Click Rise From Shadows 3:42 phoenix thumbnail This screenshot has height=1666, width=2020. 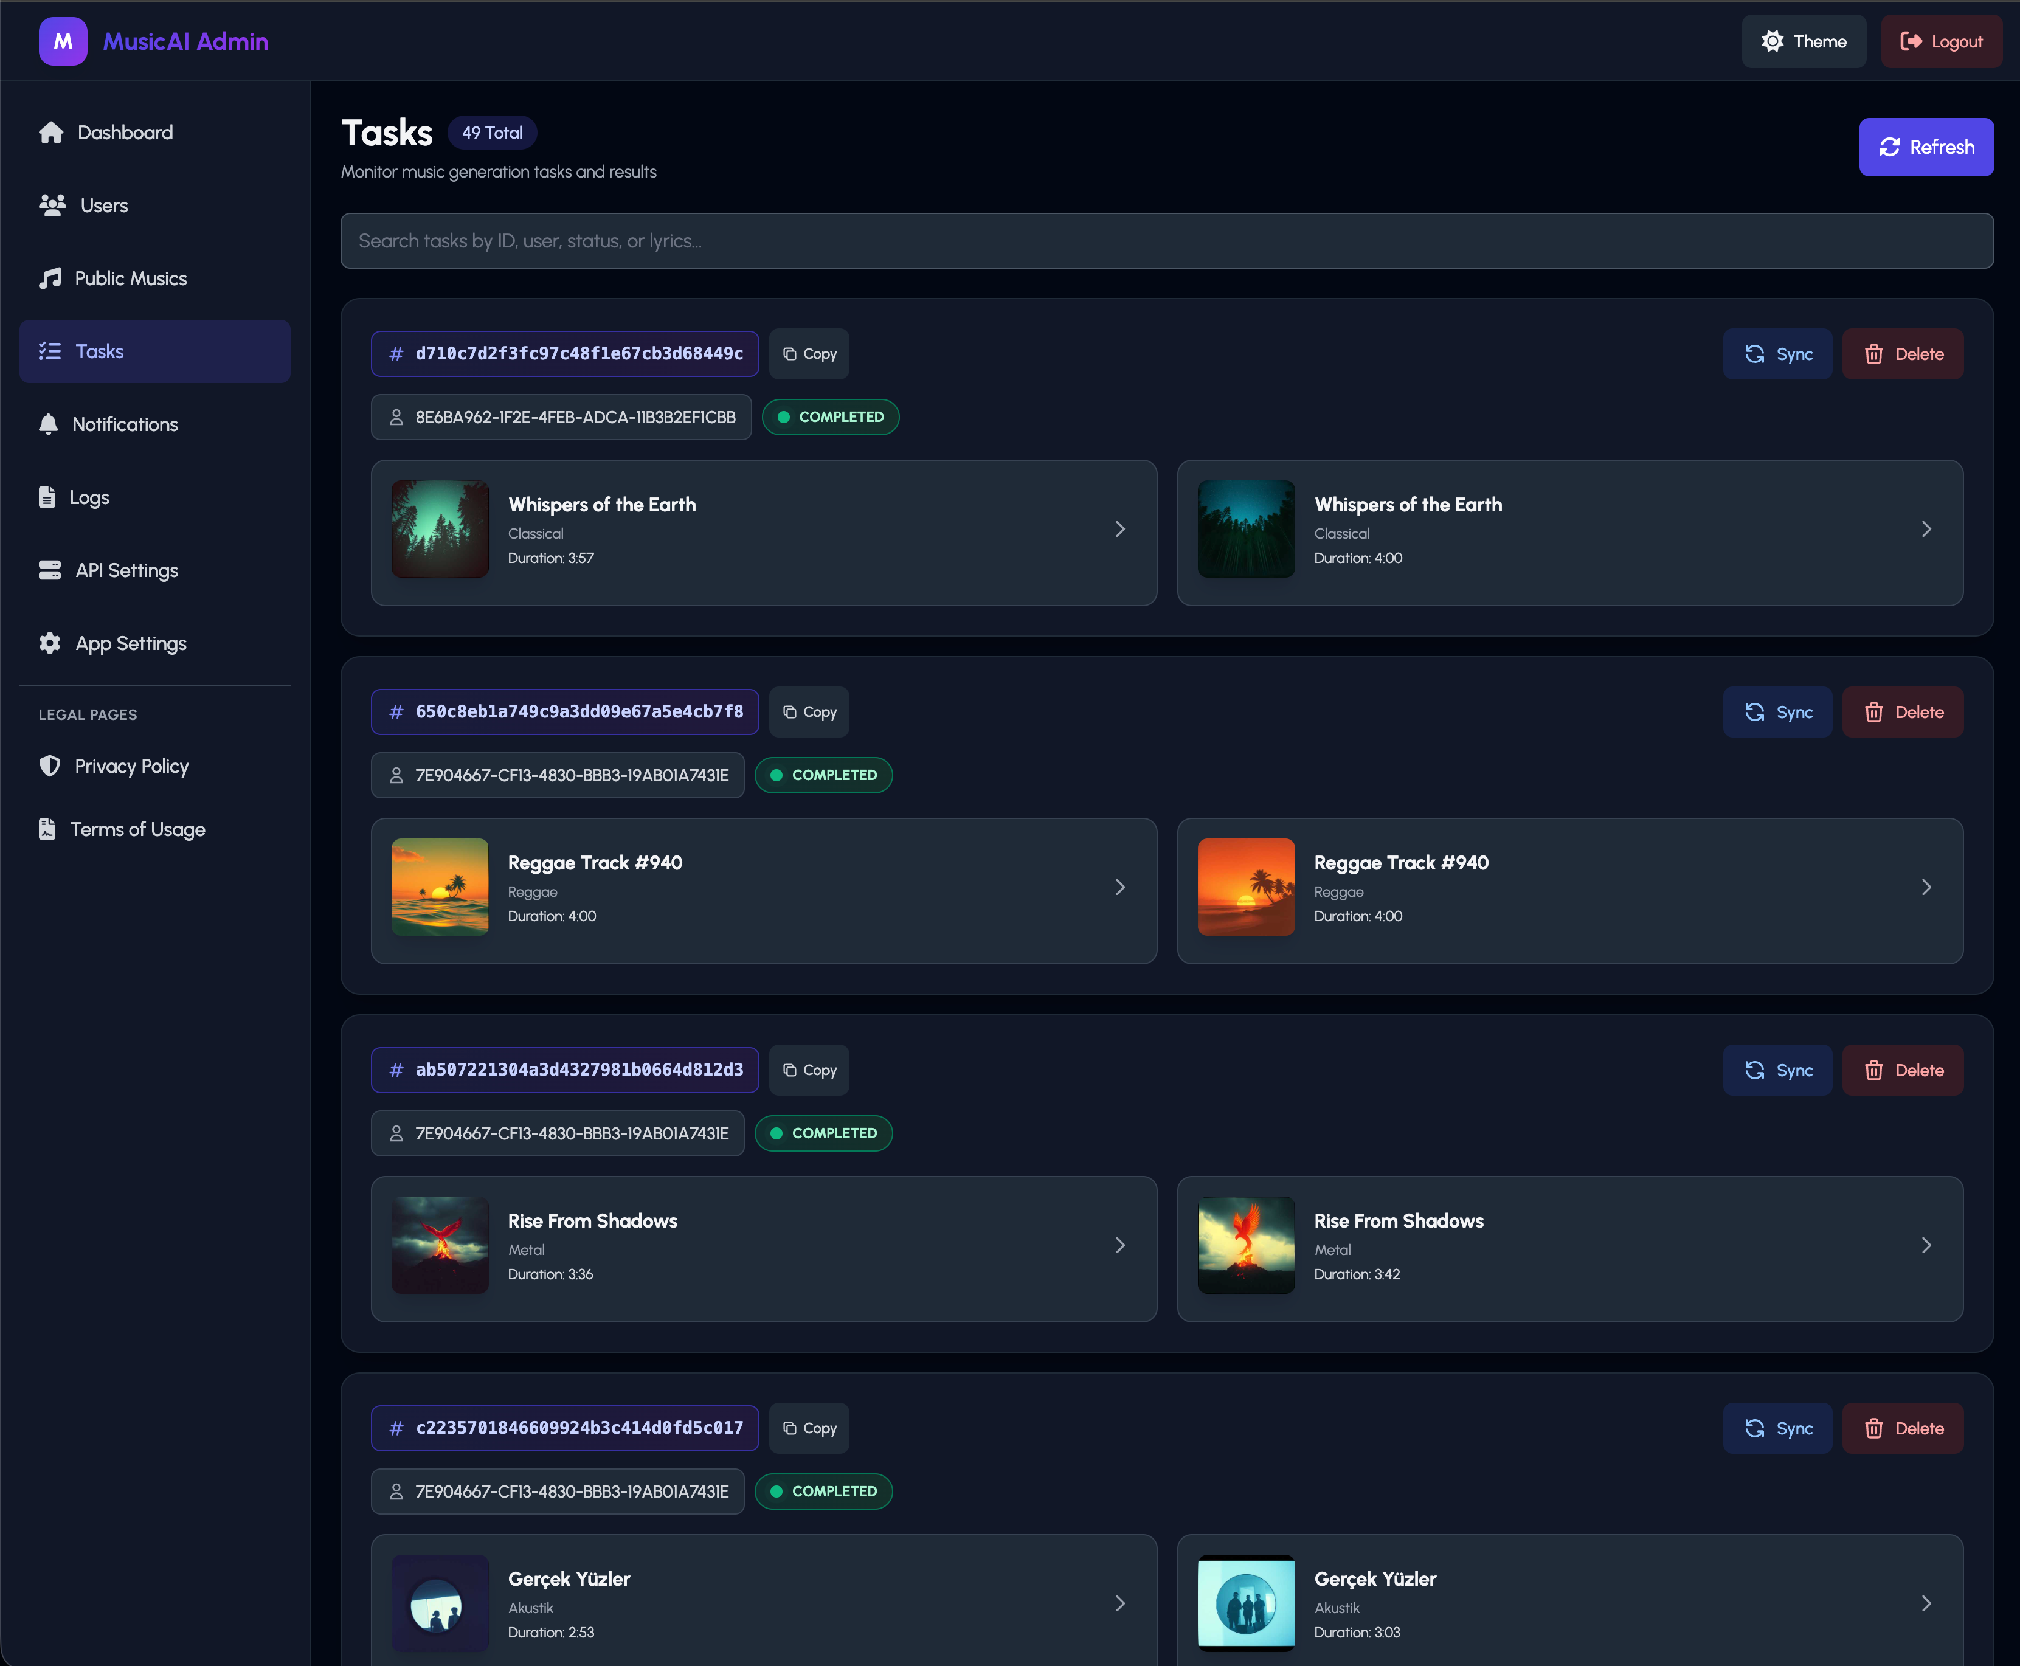tap(1247, 1245)
